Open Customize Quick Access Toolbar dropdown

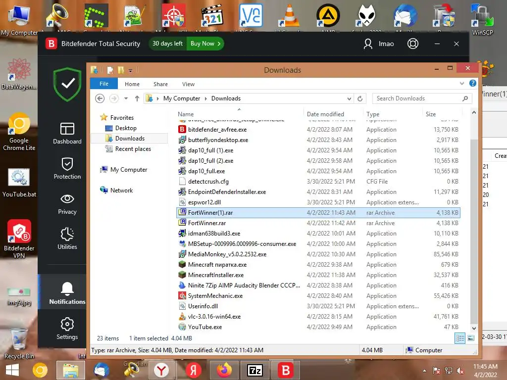pyautogui.click(x=130, y=70)
